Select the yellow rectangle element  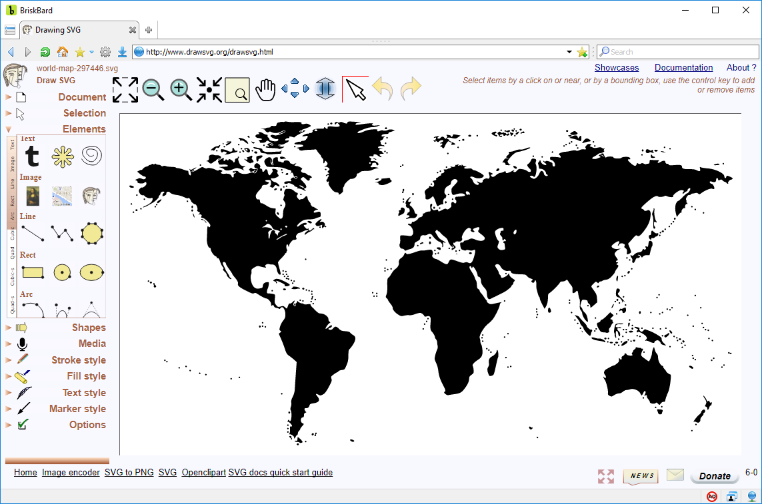tap(31, 272)
